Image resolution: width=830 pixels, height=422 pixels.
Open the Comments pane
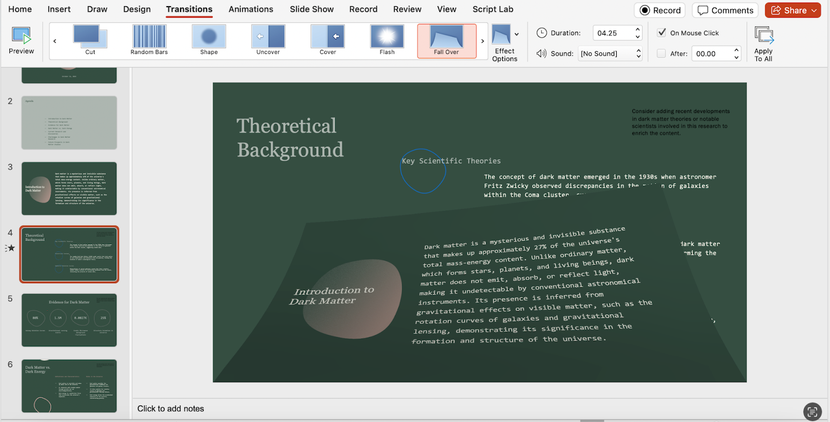pyautogui.click(x=725, y=10)
